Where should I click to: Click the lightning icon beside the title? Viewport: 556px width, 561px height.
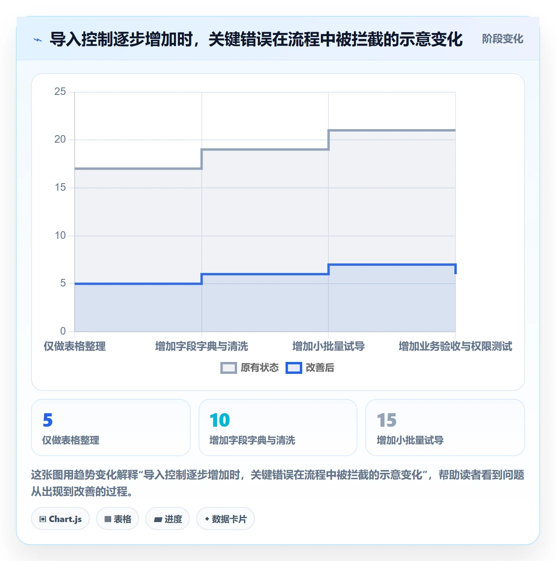click(x=38, y=40)
